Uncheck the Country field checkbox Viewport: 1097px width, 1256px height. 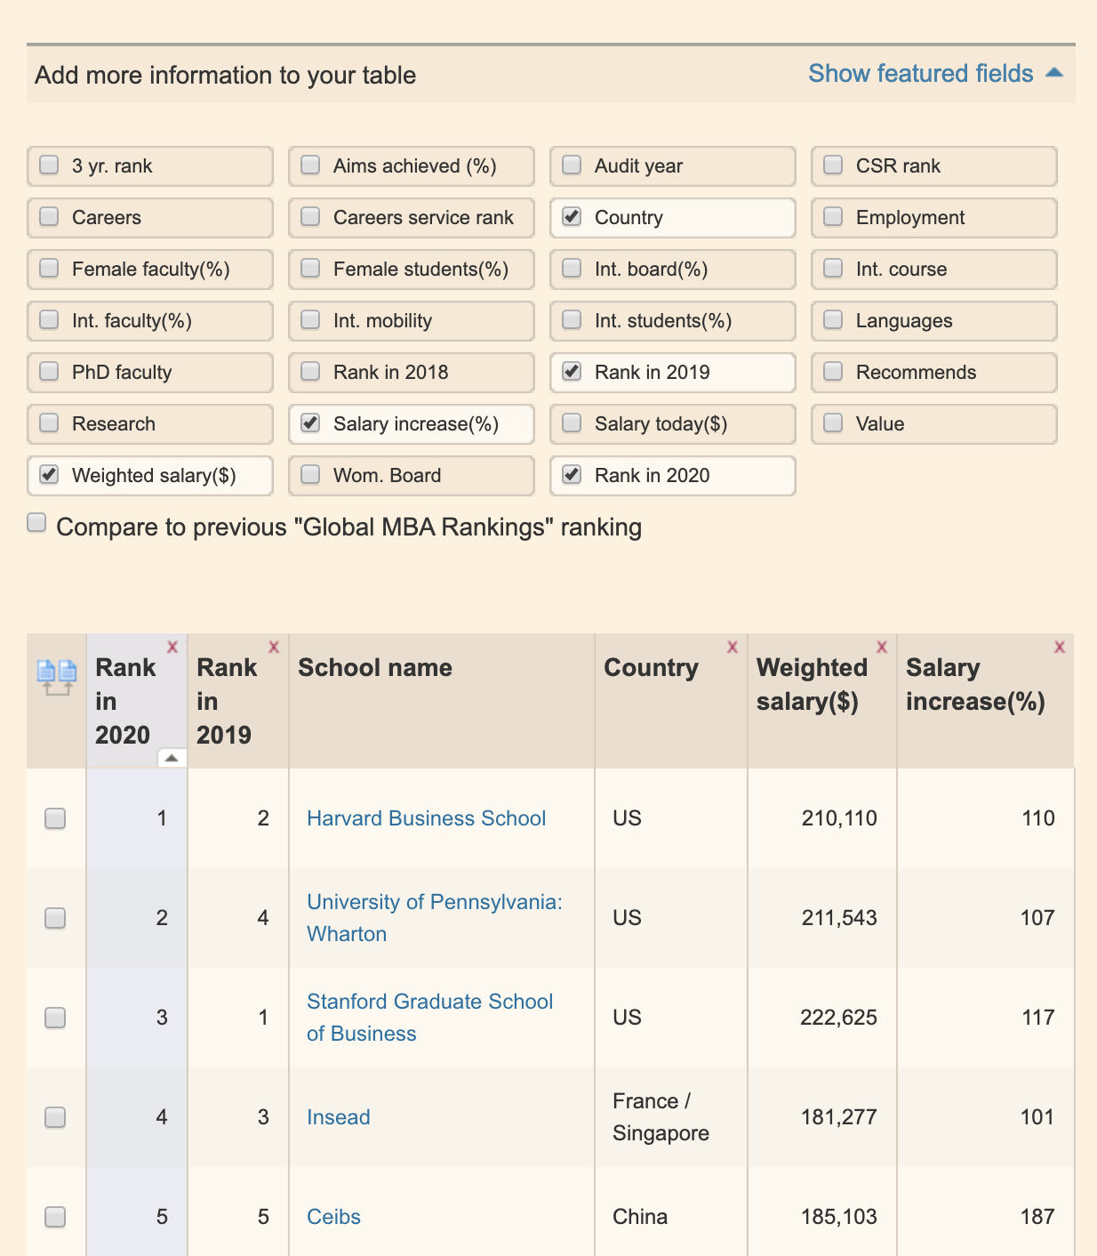click(573, 217)
